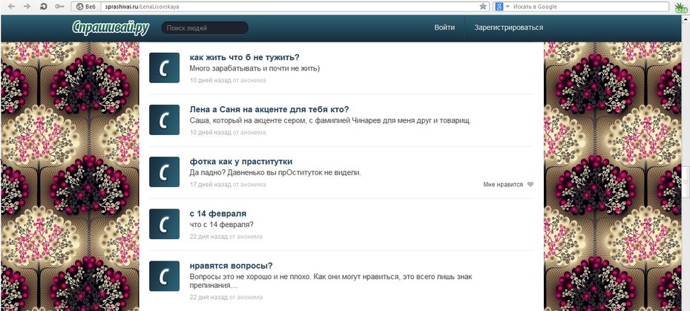Open the Войти login link
Image resolution: width=690 pixels, height=311 pixels.
[x=444, y=27]
